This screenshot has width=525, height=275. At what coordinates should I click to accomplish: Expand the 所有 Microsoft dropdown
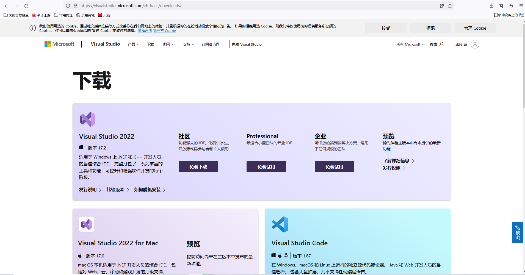point(410,44)
